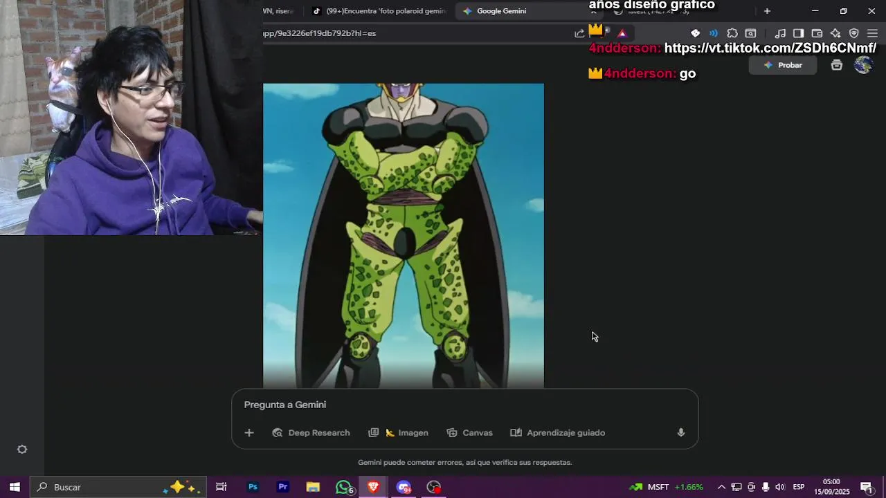Open Premiere Pro from the taskbar
The image size is (886, 498).
(x=282, y=487)
